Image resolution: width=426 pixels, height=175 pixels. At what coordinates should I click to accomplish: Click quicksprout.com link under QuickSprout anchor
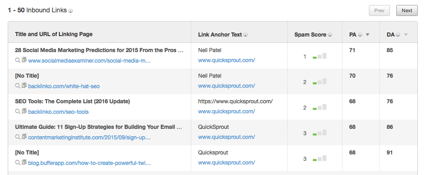click(x=226, y=137)
